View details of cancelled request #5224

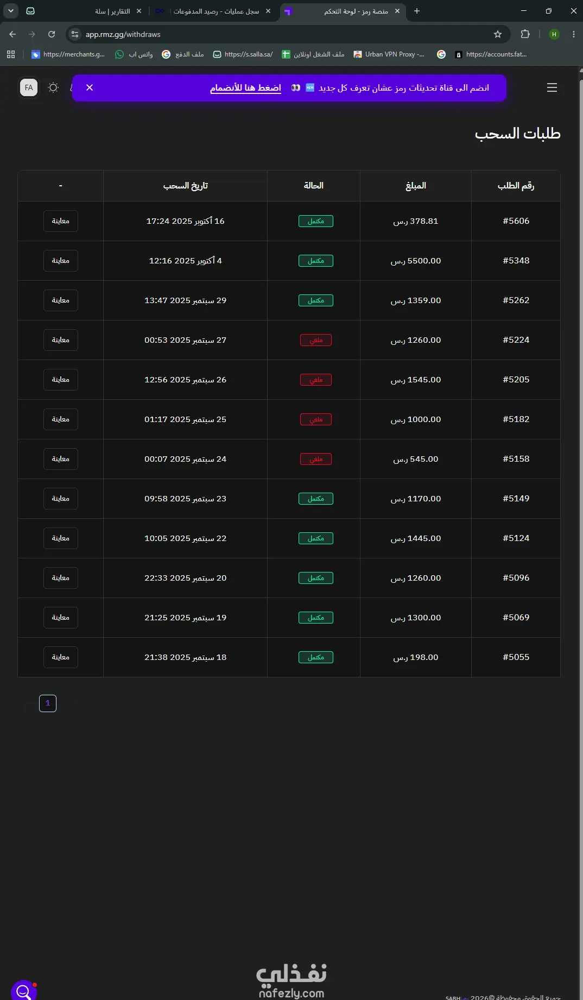(61, 340)
